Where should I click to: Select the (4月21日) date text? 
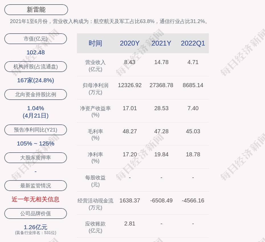point(36,116)
